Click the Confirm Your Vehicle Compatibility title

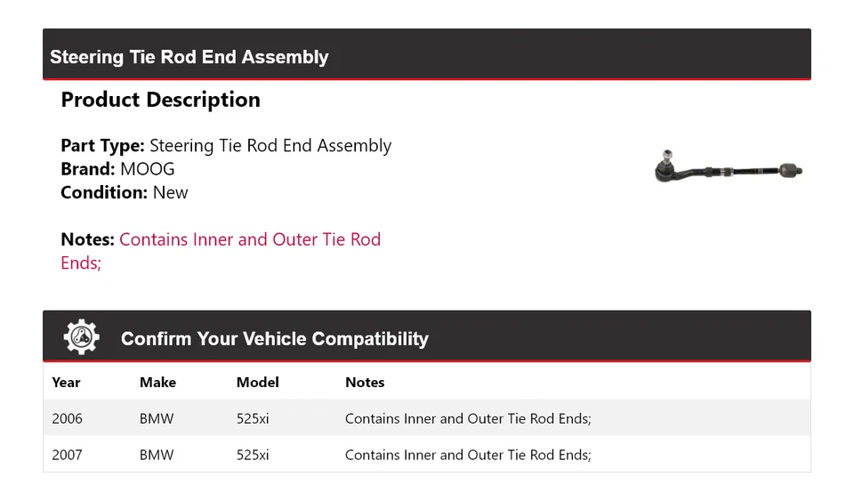274,339
